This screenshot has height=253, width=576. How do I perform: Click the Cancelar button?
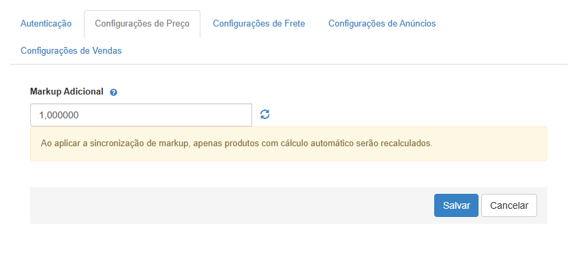coord(509,205)
